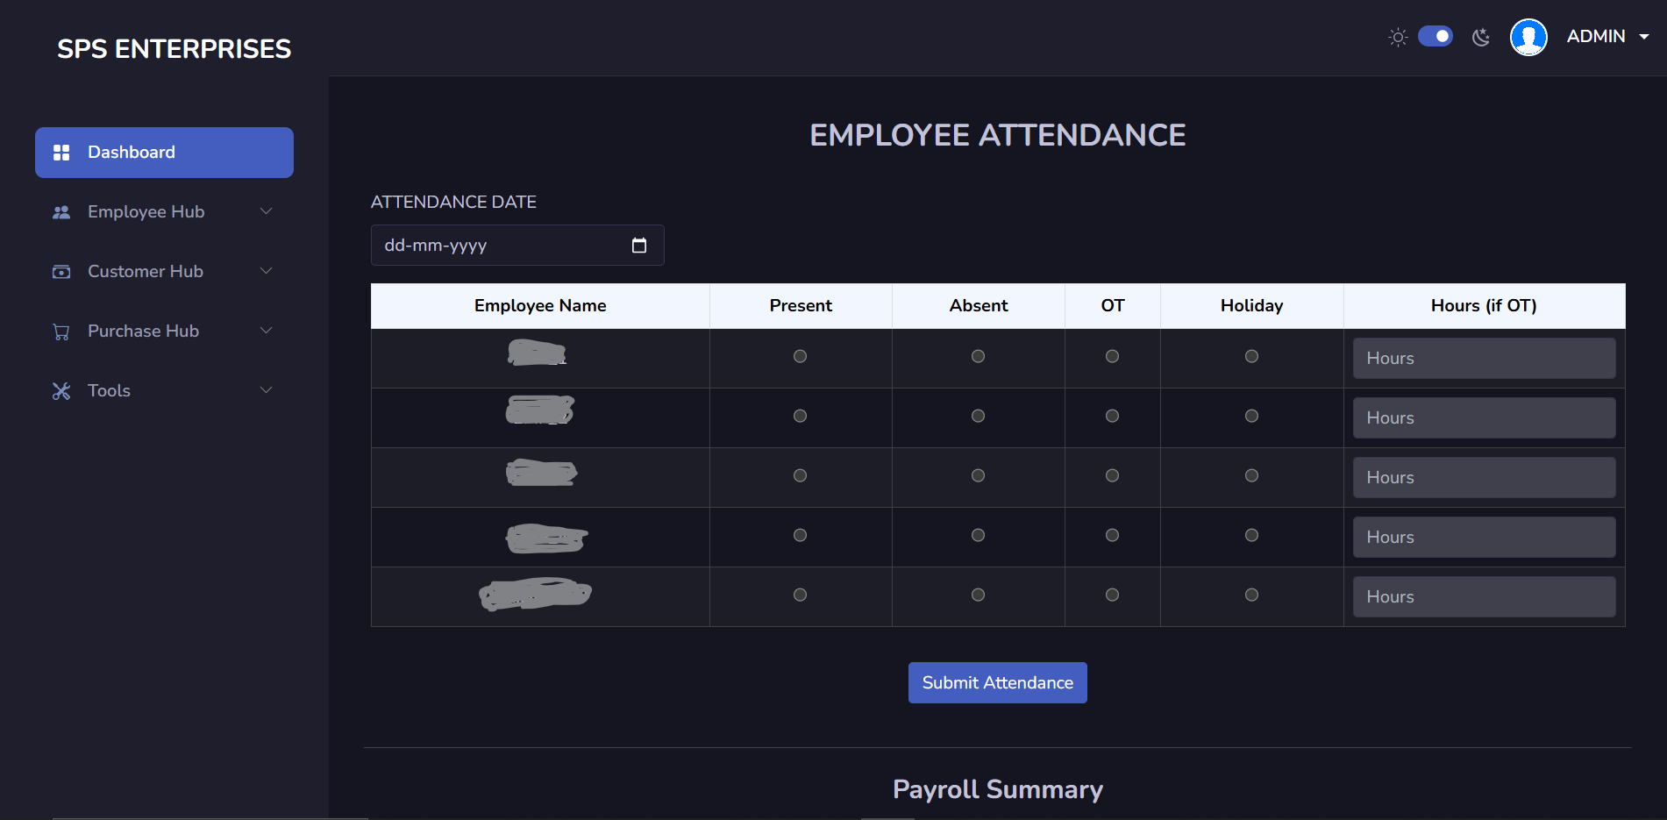Click the Customer Hub wallet icon
This screenshot has height=820, width=1667.
click(61, 272)
